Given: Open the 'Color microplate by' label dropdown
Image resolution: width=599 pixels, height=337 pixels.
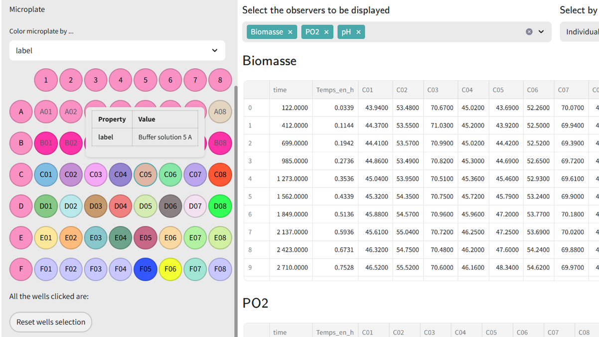Looking at the screenshot, I should click(x=117, y=50).
